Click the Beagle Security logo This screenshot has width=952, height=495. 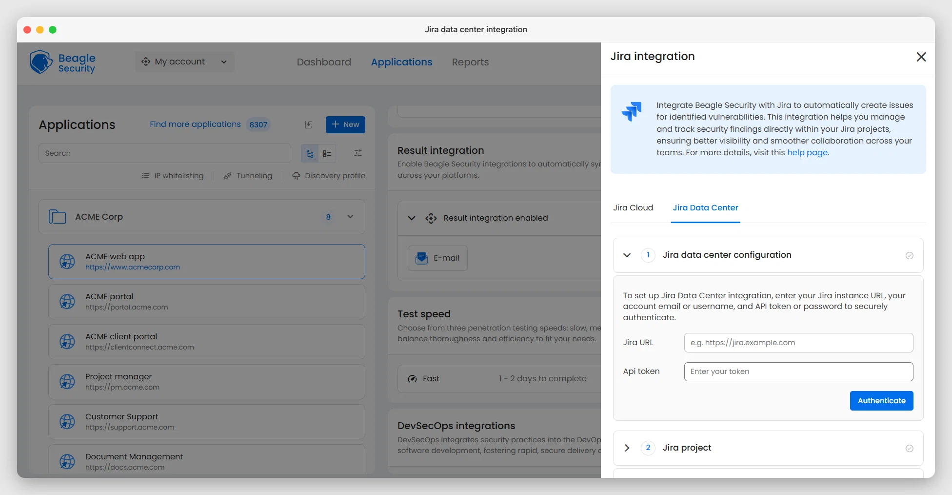(x=63, y=62)
